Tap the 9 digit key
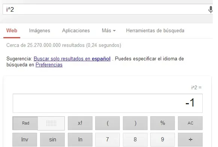This screenshot has height=147, width=218. point(163,139)
